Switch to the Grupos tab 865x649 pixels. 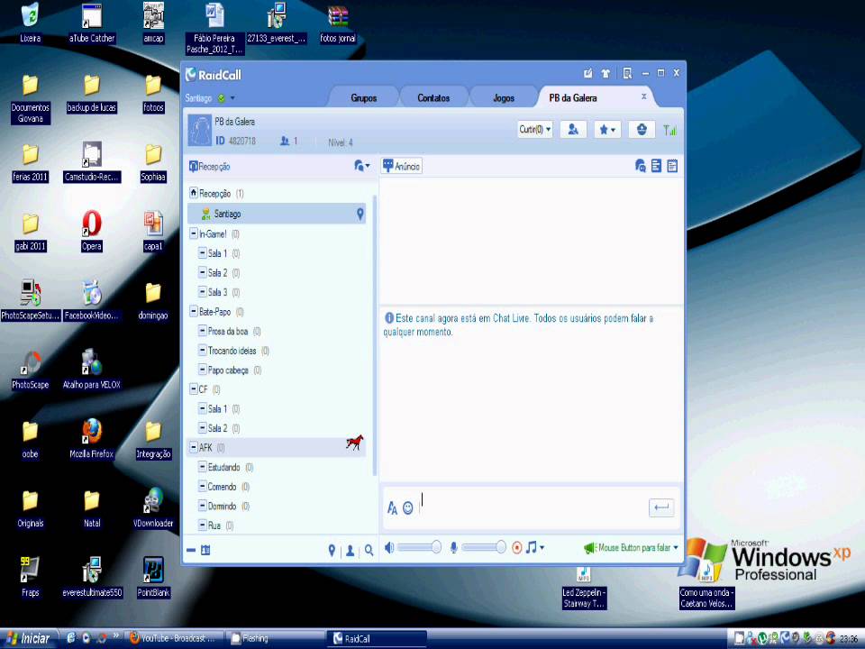click(x=363, y=97)
